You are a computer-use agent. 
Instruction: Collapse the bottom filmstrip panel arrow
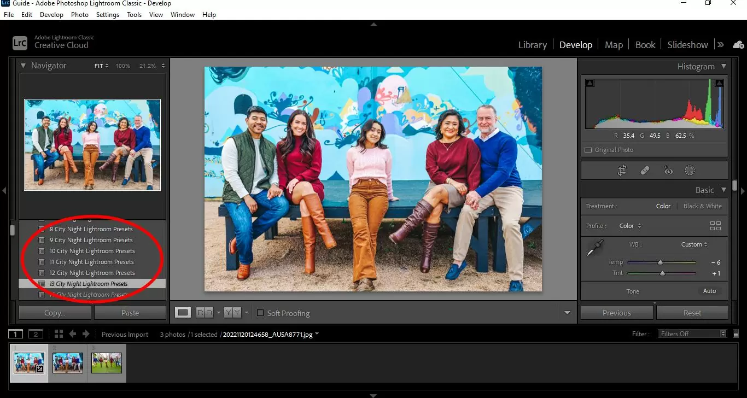tap(373, 395)
